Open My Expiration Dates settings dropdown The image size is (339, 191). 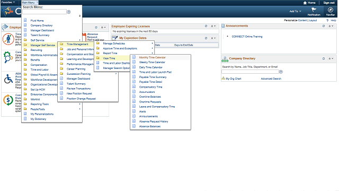pos(213,38)
